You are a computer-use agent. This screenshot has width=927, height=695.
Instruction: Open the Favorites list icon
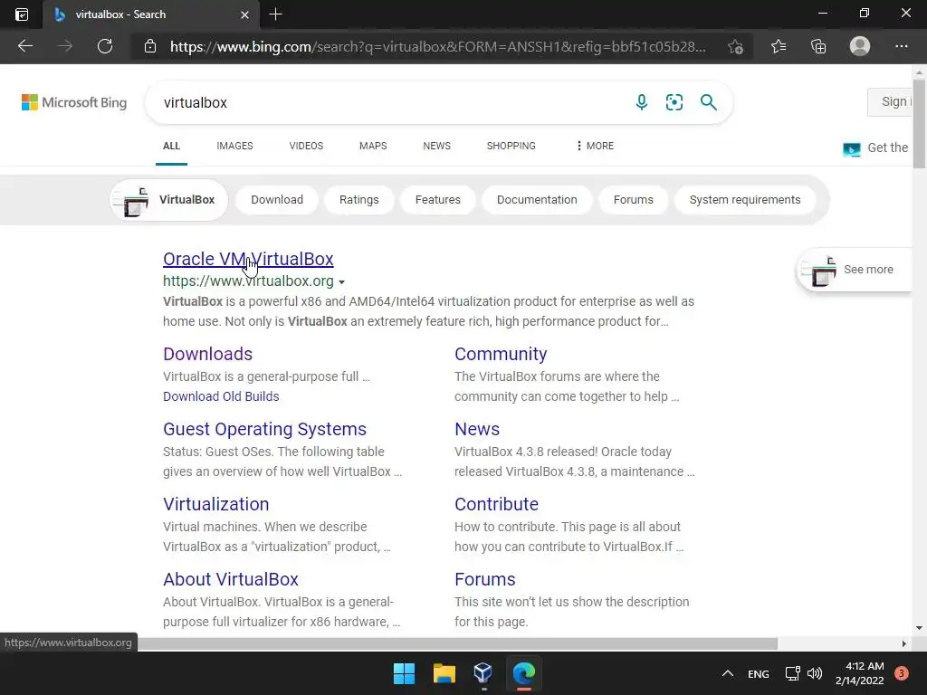779,46
